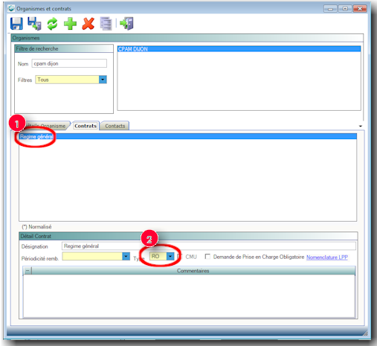This screenshot has height=346, width=377.
Task: Add a new entry with green plus icon
Action: [x=70, y=24]
